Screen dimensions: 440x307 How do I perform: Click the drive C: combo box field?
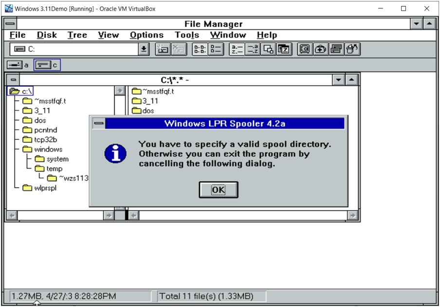[x=74, y=49]
